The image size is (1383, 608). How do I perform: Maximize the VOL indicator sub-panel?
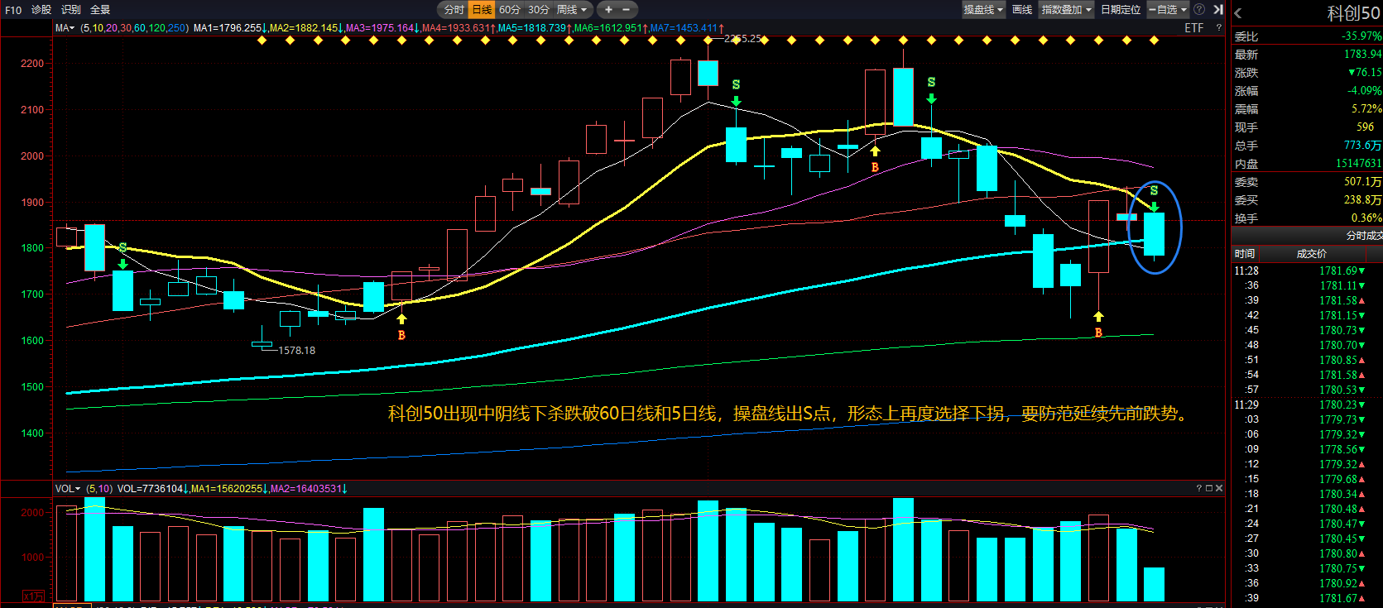1208,489
